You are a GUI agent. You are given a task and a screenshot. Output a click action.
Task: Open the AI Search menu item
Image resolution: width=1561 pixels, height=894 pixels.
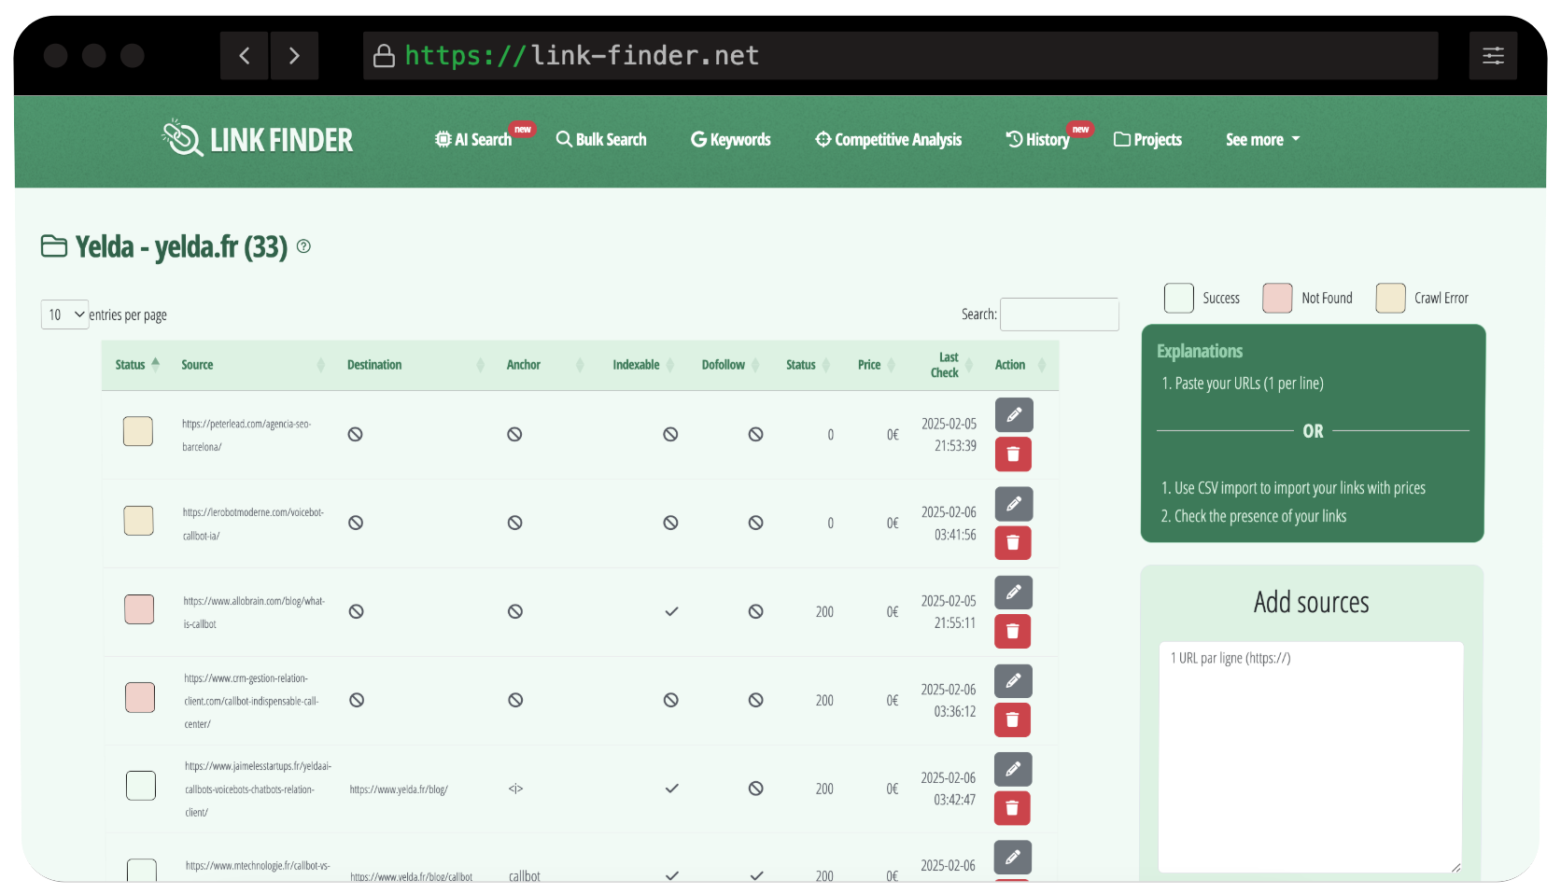tap(473, 139)
